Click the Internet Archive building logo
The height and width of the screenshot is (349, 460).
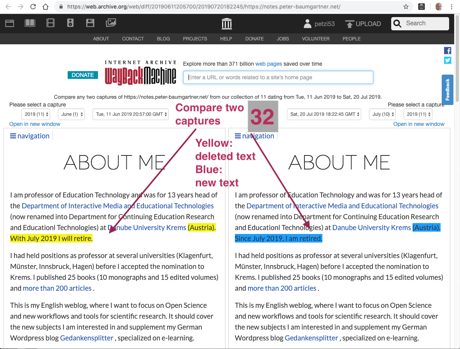[227, 24]
